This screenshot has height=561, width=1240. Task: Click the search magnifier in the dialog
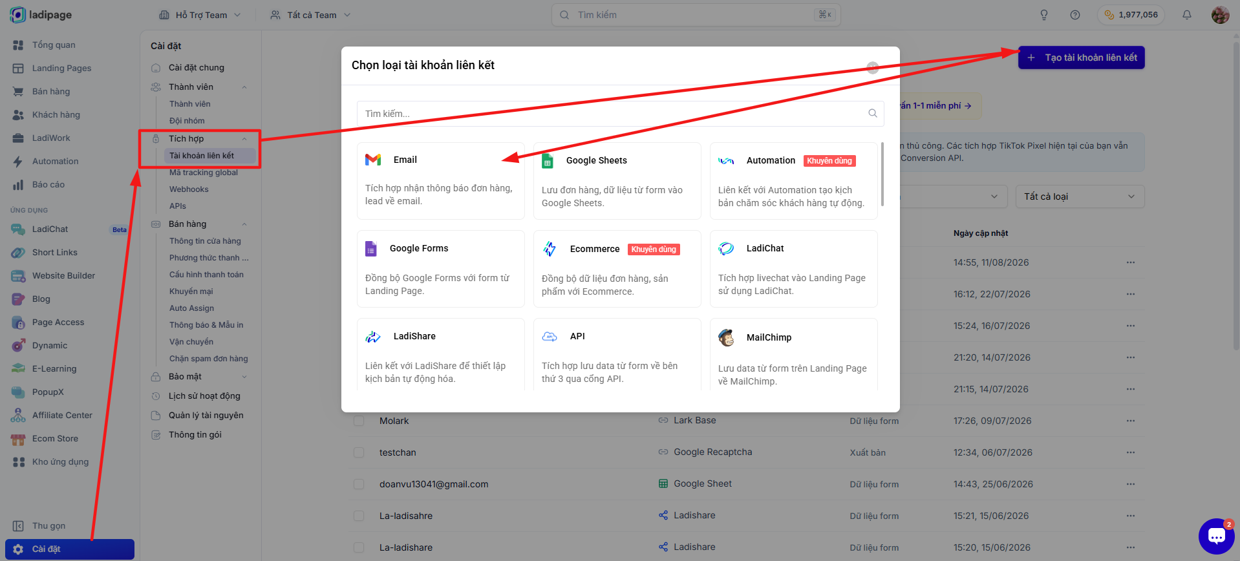click(873, 113)
